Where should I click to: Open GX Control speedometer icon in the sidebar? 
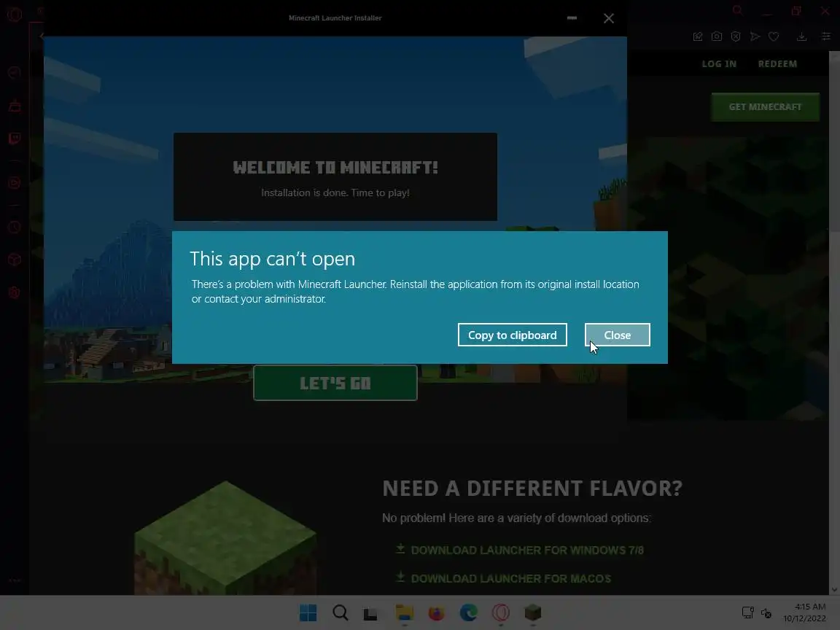(15, 72)
